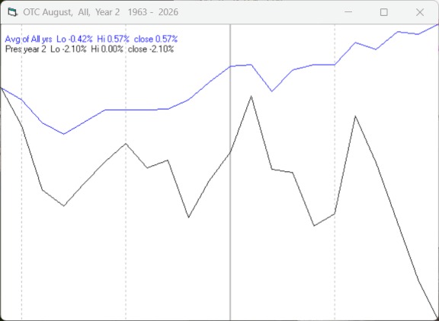The height and width of the screenshot is (321, 439).
Task: Click the black line's highest peak after center
Action: [x=252, y=97]
